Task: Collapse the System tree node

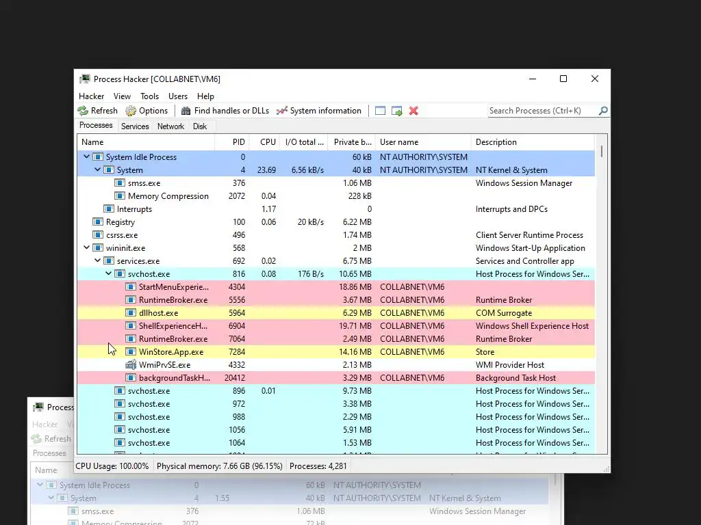Action: coord(97,170)
